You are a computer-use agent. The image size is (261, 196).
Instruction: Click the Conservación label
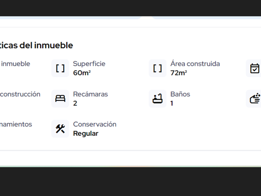(x=94, y=124)
